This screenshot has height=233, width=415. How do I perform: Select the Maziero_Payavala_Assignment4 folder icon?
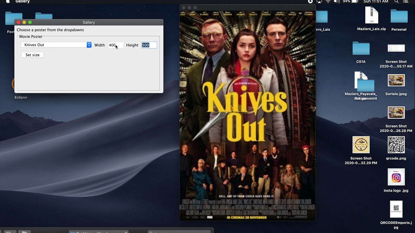[x=366, y=85]
